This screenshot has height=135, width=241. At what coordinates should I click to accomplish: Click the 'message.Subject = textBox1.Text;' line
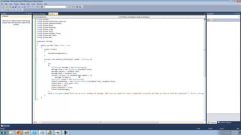(x=66, y=71)
